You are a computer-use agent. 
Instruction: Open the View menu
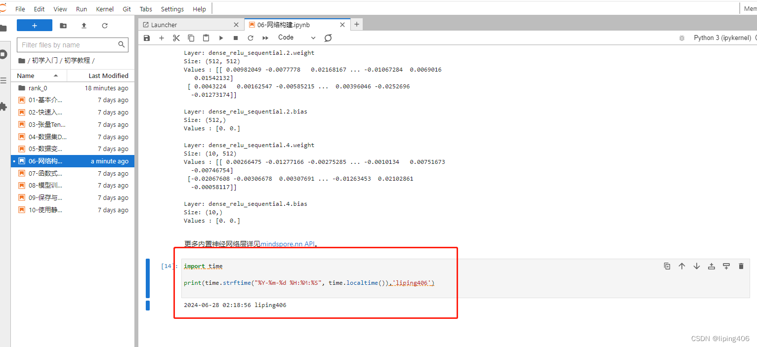(x=60, y=9)
